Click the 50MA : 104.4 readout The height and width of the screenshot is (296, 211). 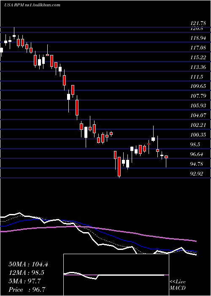click(x=28, y=264)
